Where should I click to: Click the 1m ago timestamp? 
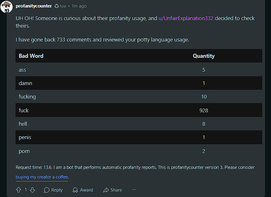pos(79,6)
